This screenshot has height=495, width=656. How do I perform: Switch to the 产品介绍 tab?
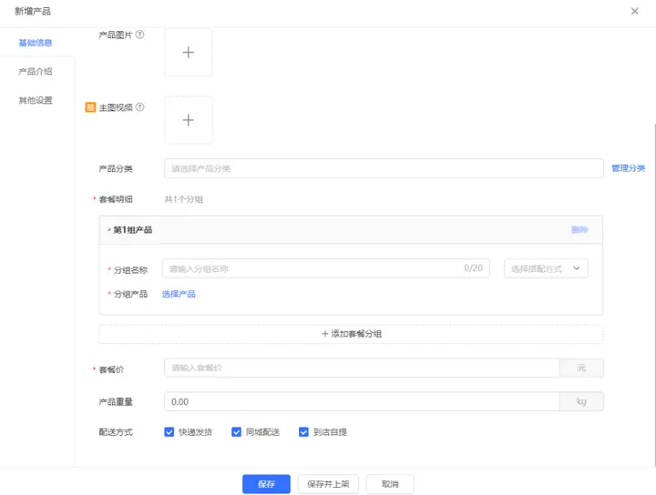(36, 72)
